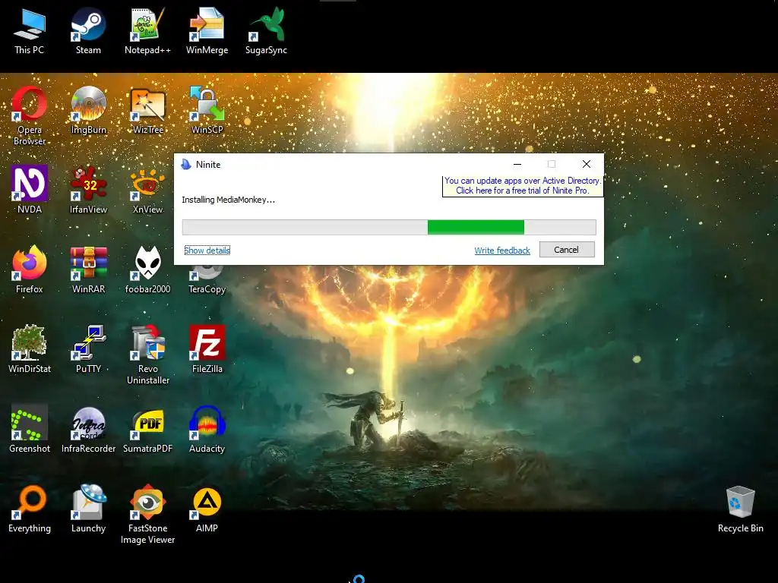Minimize the Ninite window
The image size is (778, 583).
[x=517, y=164]
